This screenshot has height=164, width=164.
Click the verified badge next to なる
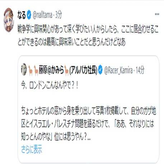29,15
